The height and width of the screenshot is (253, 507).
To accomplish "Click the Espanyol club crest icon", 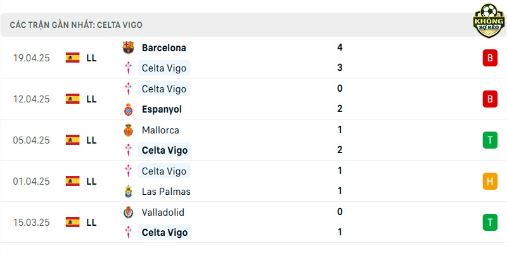I will tap(129, 109).
